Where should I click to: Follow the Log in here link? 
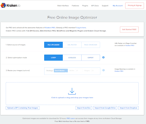(x=81, y=28)
